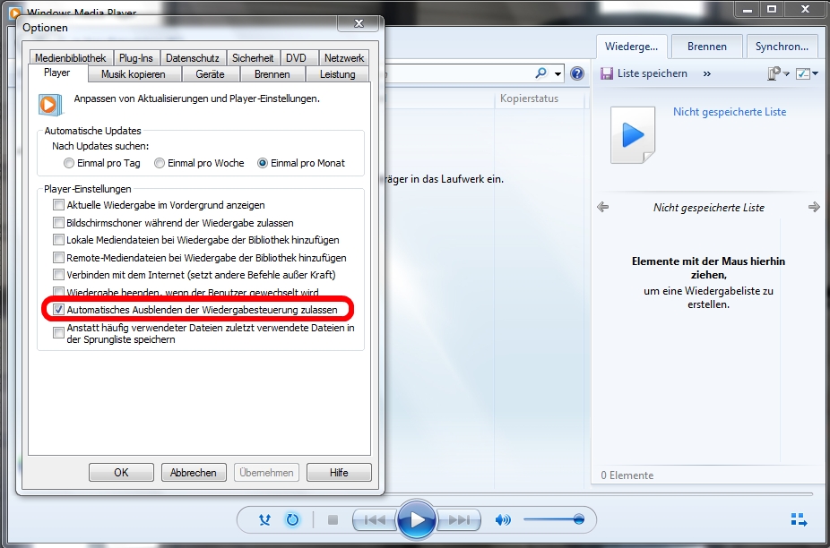This screenshot has height=548, width=830.
Task: Open the list options checkmark dropdown
Action: pyautogui.click(x=806, y=73)
